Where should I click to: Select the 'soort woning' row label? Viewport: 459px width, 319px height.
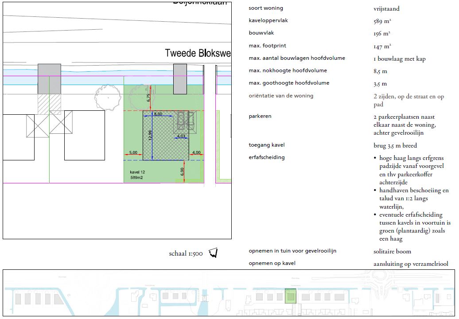click(266, 8)
